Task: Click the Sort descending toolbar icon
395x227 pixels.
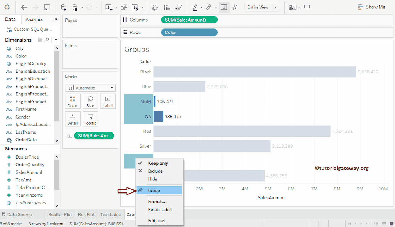Action: (x=178, y=7)
